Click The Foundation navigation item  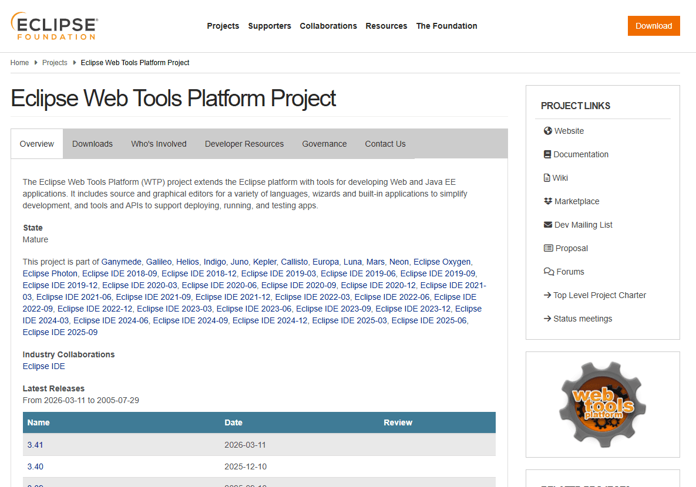coord(446,26)
